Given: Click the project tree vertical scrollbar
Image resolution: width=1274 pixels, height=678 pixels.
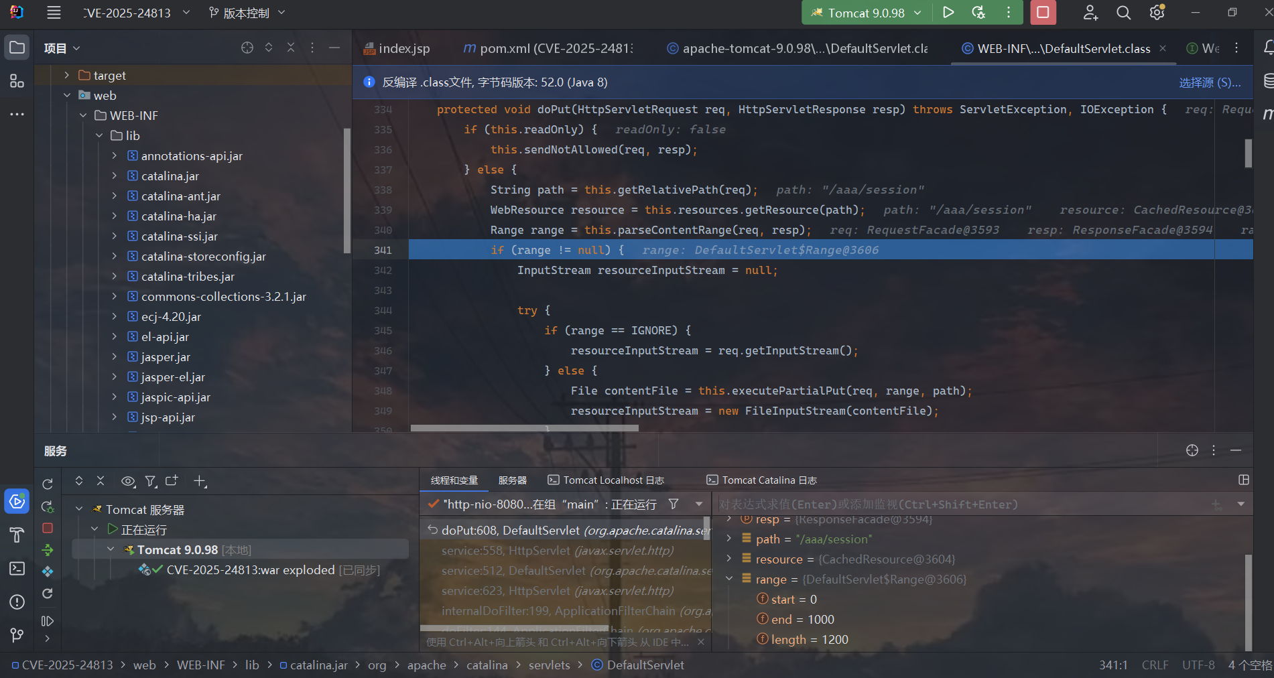Looking at the screenshot, I should pos(346,191).
